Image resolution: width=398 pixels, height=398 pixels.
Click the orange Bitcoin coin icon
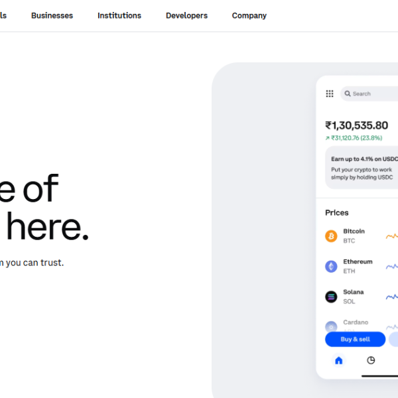pos(331,236)
